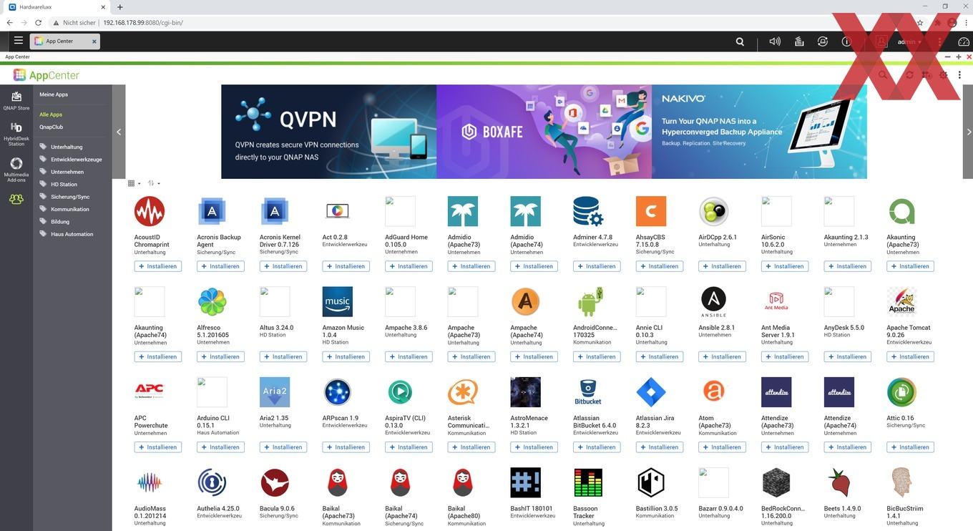This screenshot has width=973, height=531.
Task: Click the Apache Tomcat icon
Action: [901, 302]
